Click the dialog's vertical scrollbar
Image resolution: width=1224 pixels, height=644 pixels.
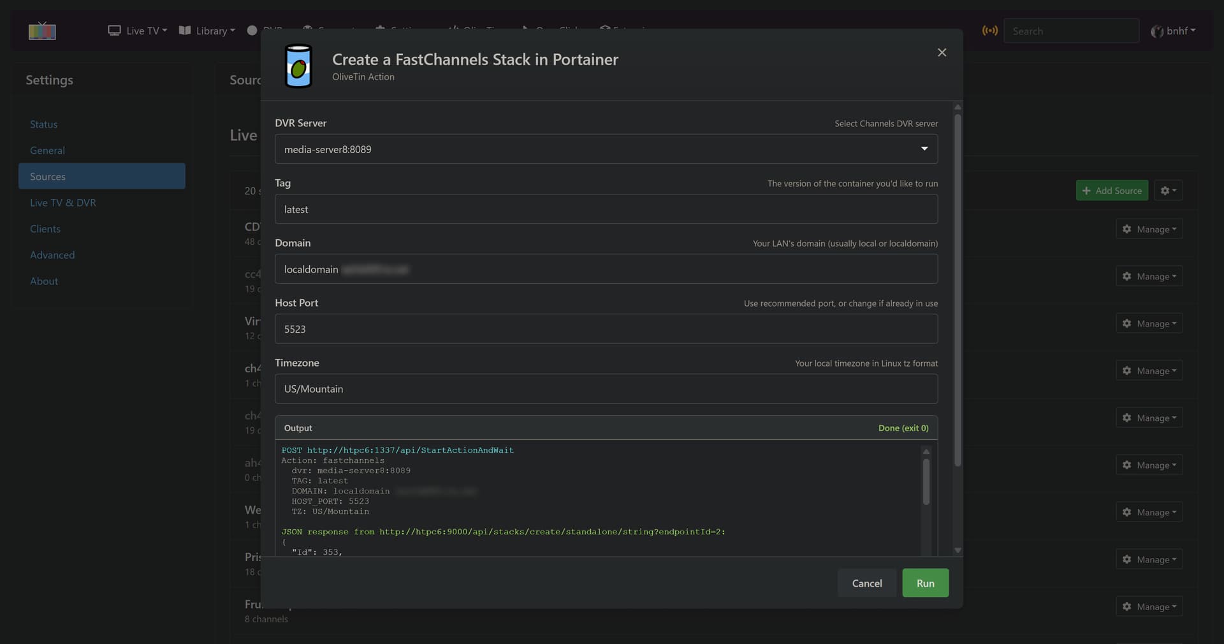coord(957,287)
